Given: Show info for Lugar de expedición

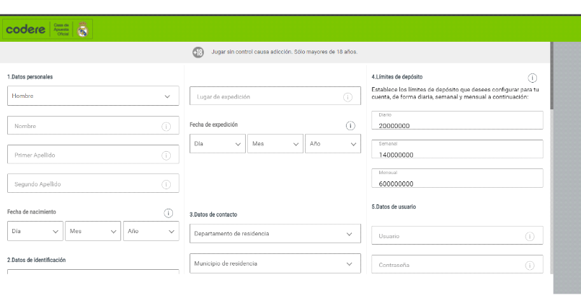Looking at the screenshot, I should tap(347, 97).
